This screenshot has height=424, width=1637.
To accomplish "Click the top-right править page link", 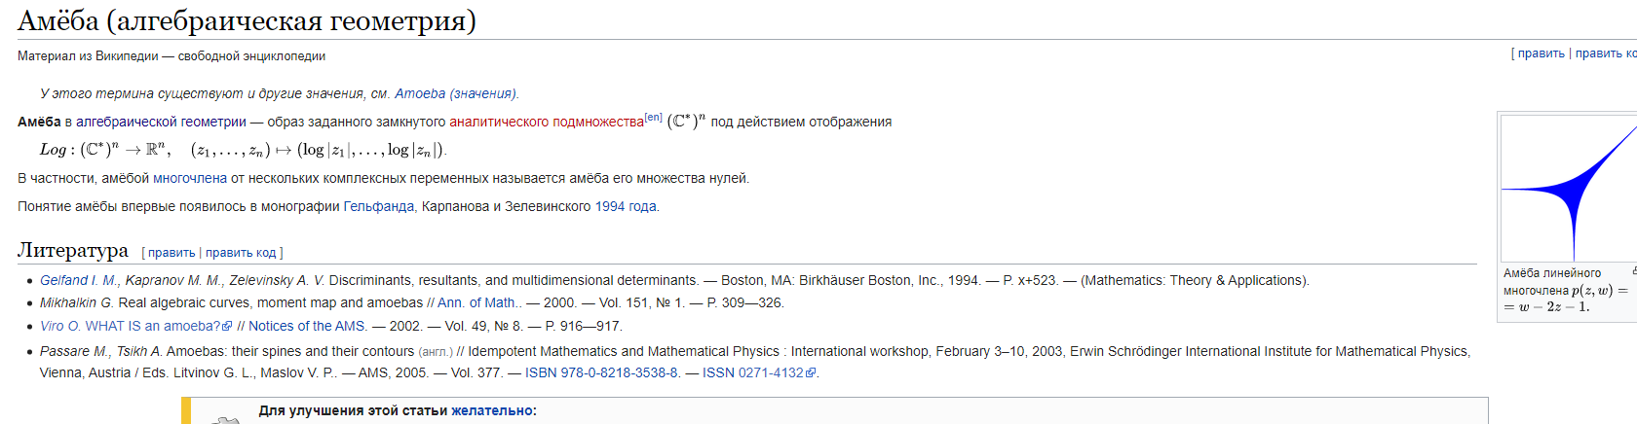I will [1541, 53].
